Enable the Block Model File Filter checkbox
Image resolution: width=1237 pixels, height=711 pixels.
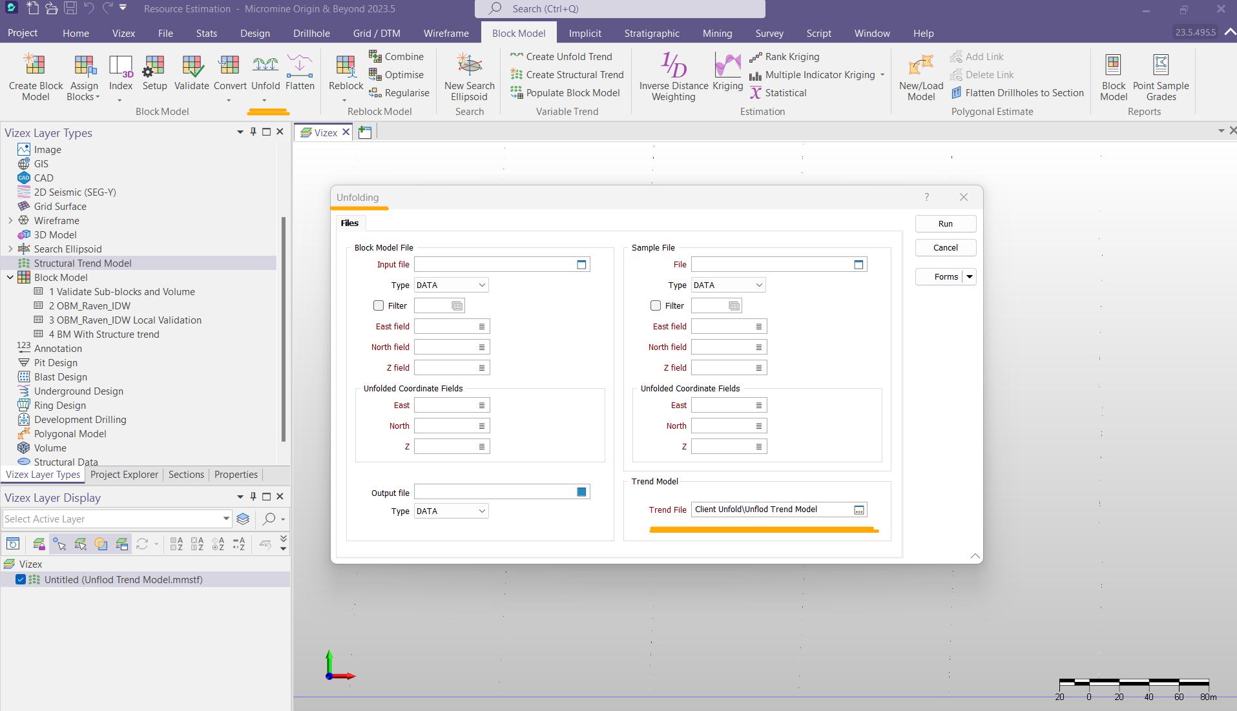tap(379, 306)
